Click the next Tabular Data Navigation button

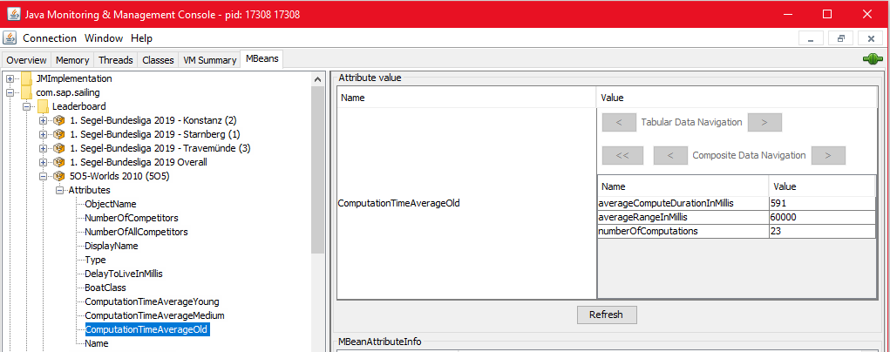pyautogui.click(x=764, y=122)
